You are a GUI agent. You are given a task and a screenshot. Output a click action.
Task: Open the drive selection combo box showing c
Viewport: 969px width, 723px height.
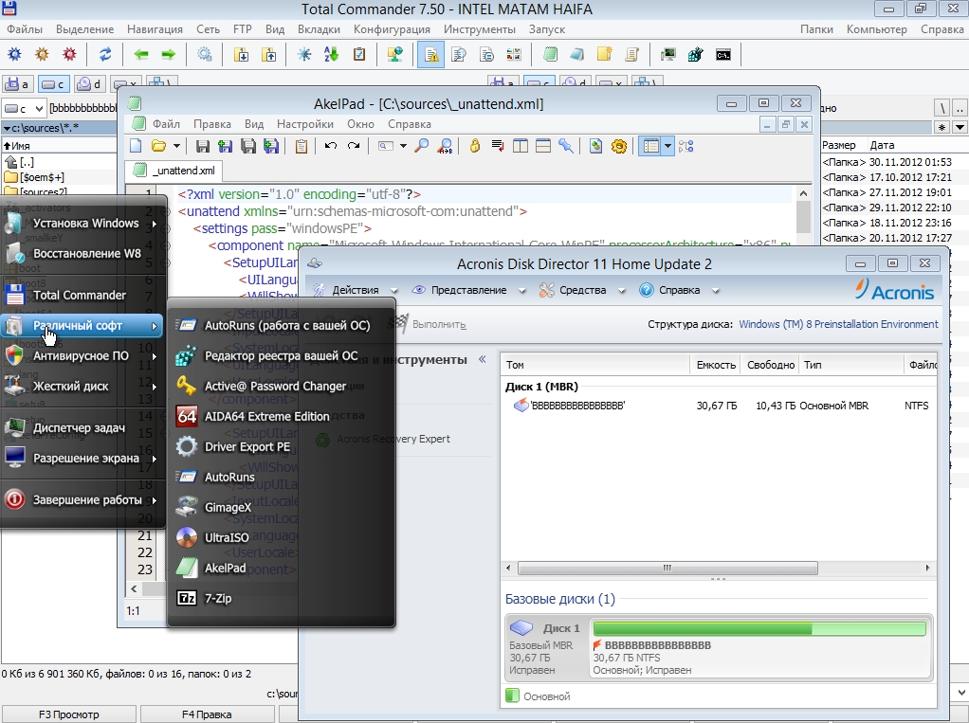24,108
